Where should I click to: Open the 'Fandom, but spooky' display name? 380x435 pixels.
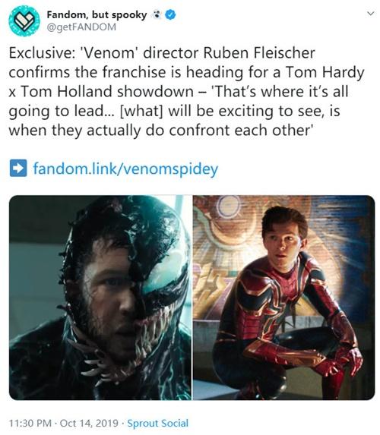97,15
